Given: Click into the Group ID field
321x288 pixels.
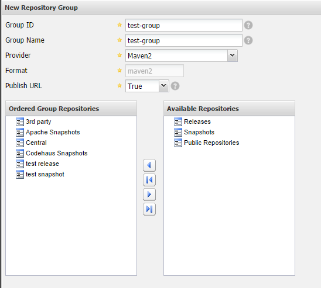Looking at the screenshot, I should pos(183,25).
